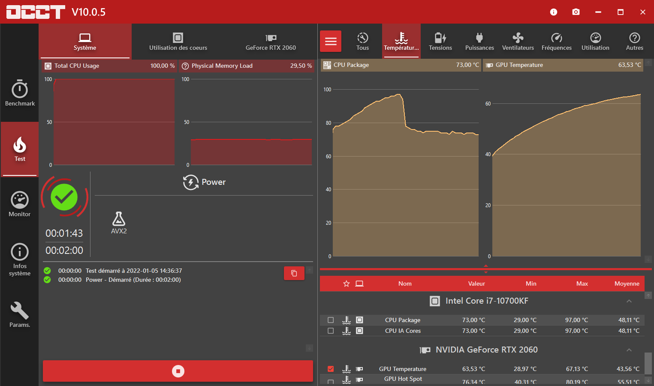
Task: Click the AVX2 flask icon
Action: (x=119, y=219)
